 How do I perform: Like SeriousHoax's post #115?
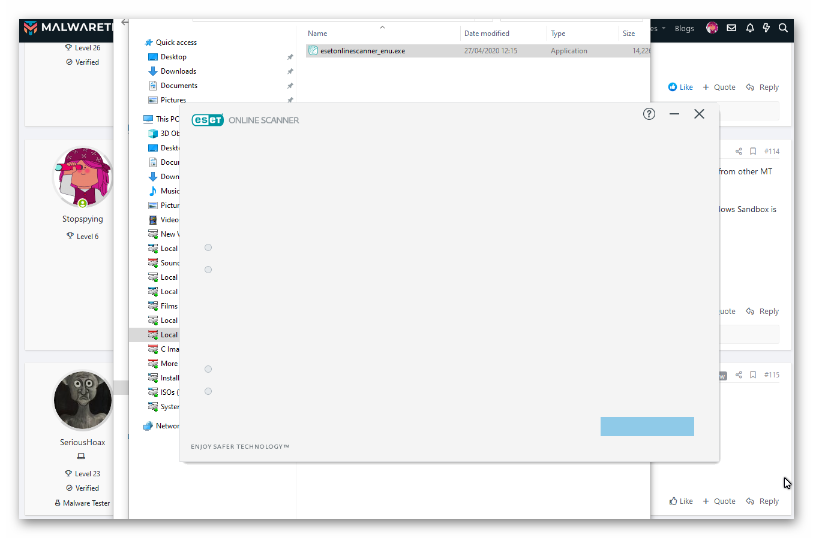(681, 501)
